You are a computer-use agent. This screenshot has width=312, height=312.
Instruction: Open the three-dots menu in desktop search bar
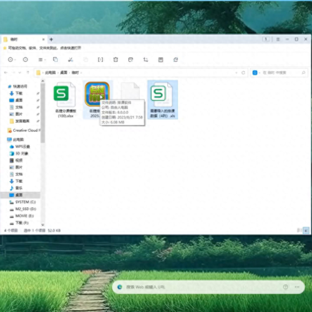pyautogui.click(x=297, y=287)
